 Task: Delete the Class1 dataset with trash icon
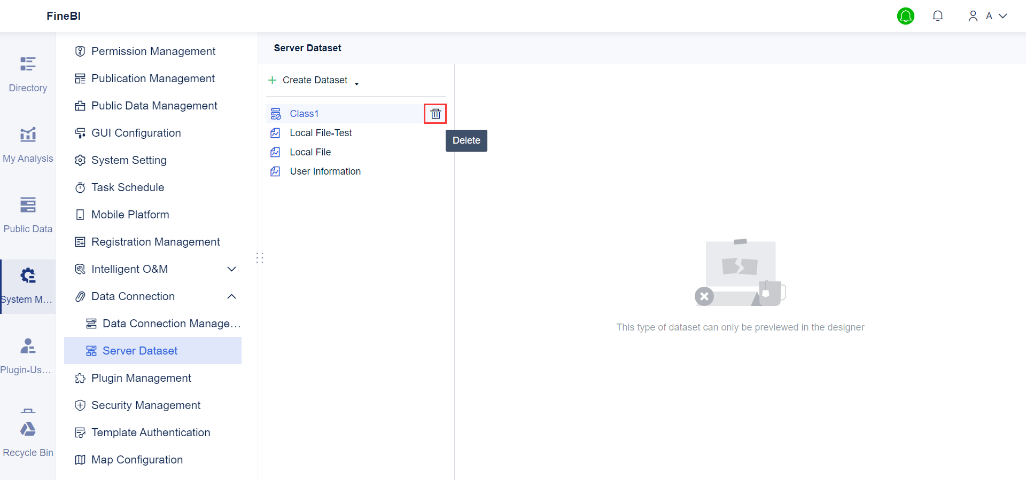coord(436,114)
